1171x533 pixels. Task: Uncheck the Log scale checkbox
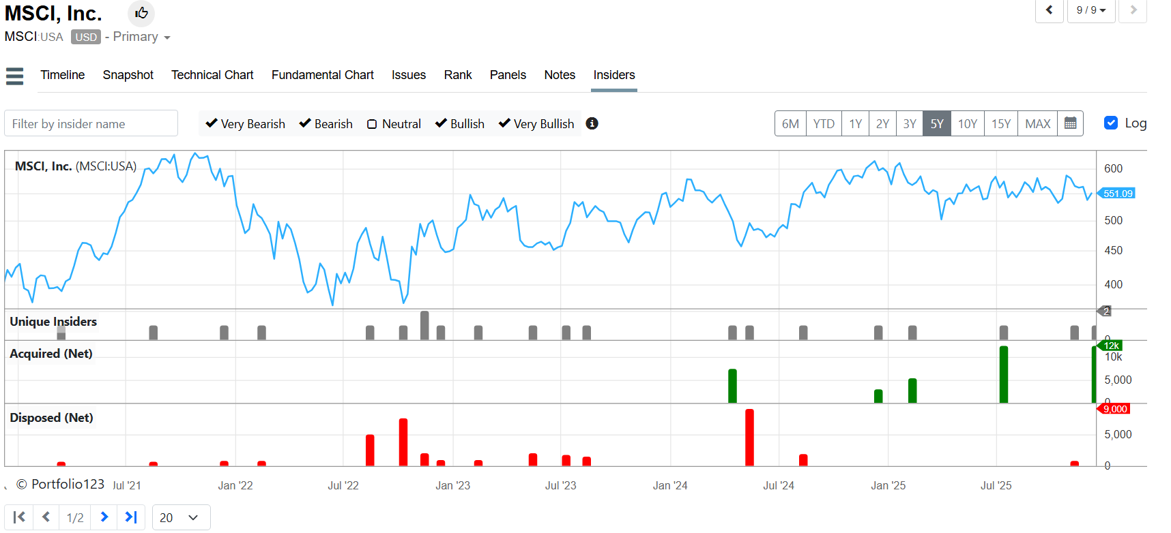1110,123
